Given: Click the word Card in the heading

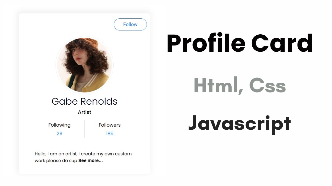Looking at the screenshot, I should [x=282, y=43].
